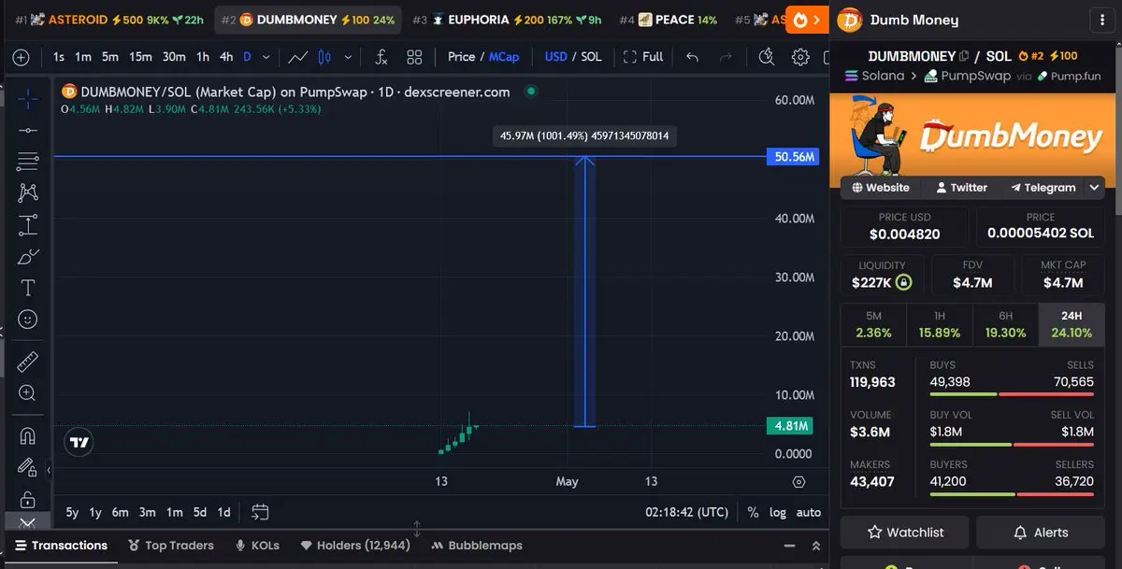Select the crosshair cursor tool
Image resolution: width=1122 pixels, height=569 pixels.
(x=28, y=98)
